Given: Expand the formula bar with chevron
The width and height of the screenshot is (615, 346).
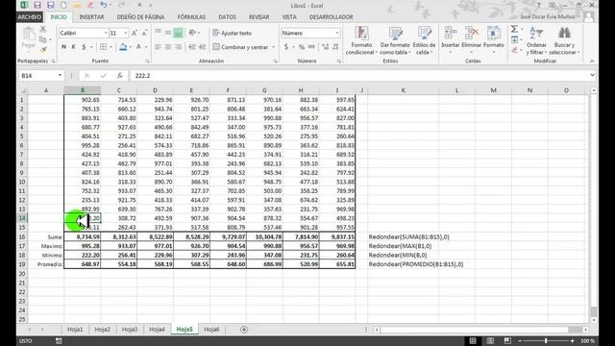Looking at the screenshot, I should click(592, 75).
